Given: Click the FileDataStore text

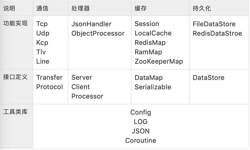Looking at the screenshot, I should click(214, 24).
